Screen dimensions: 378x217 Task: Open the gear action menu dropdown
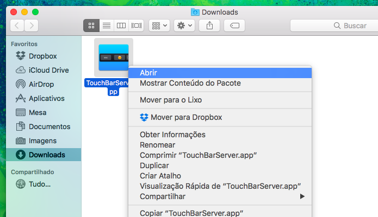pyautogui.click(x=184, y=25)
